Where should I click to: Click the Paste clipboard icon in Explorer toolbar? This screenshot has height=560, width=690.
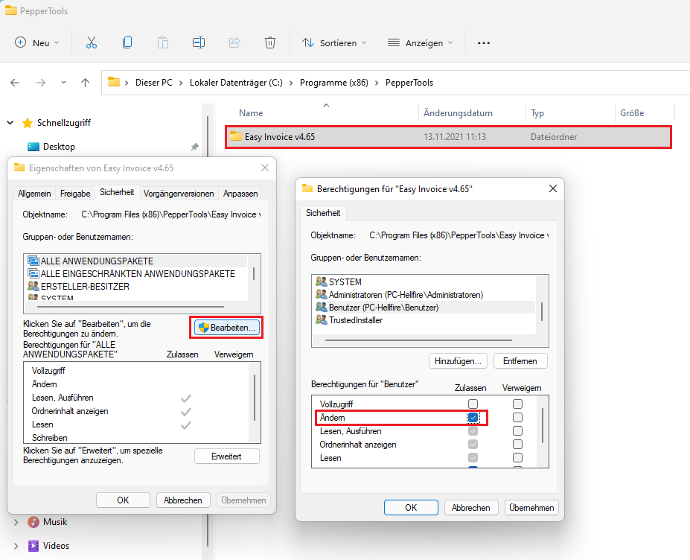[x=163, y=42]
